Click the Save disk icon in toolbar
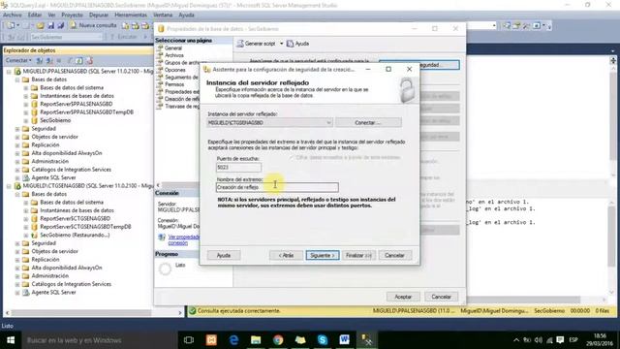620x349 pixels. [x=50, y=25]
